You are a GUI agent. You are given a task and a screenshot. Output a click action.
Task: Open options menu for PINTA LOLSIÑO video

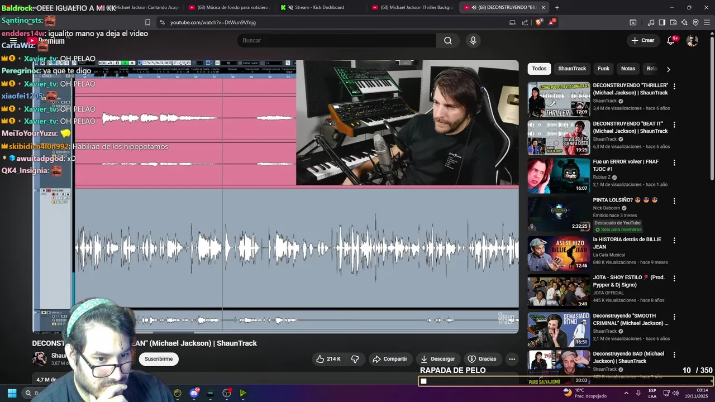674,201
